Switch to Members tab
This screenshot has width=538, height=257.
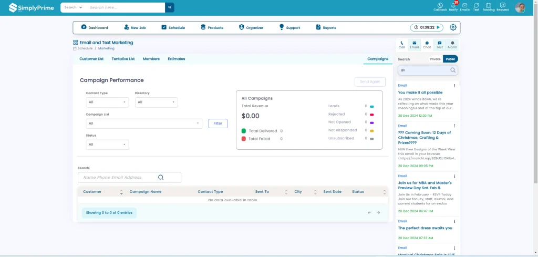coord(151,59)
